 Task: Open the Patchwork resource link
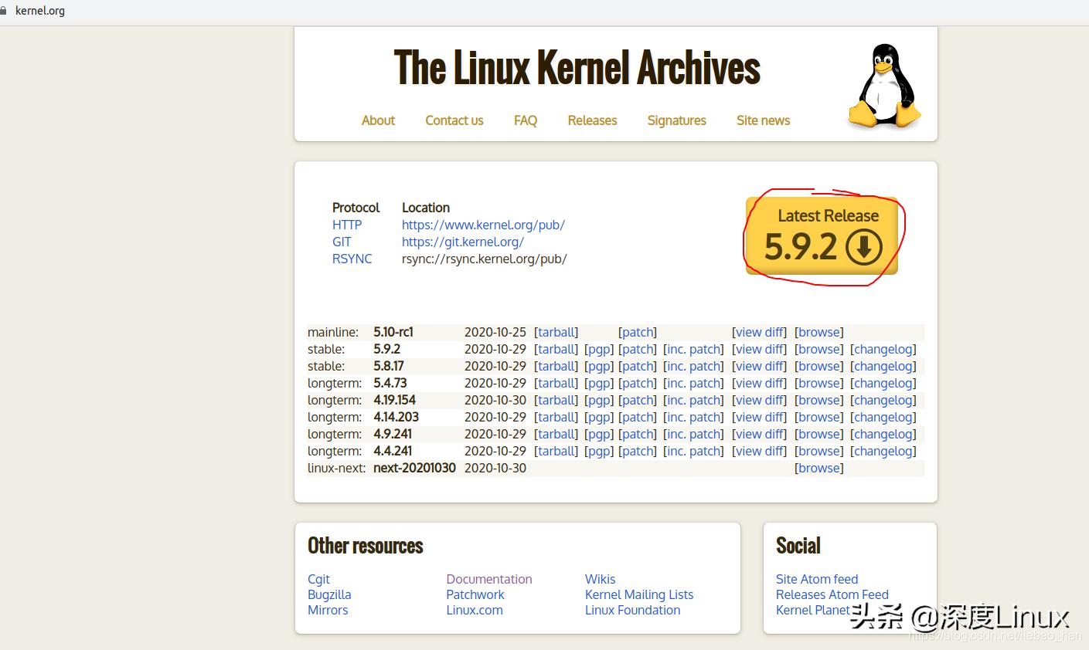(475, 594)
